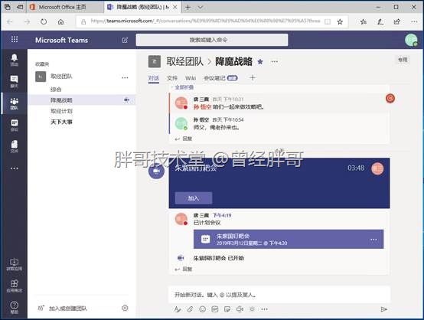
Task: Open the scheduled 朱紫国钉耙会 meeting card
Action: (289, 240)
